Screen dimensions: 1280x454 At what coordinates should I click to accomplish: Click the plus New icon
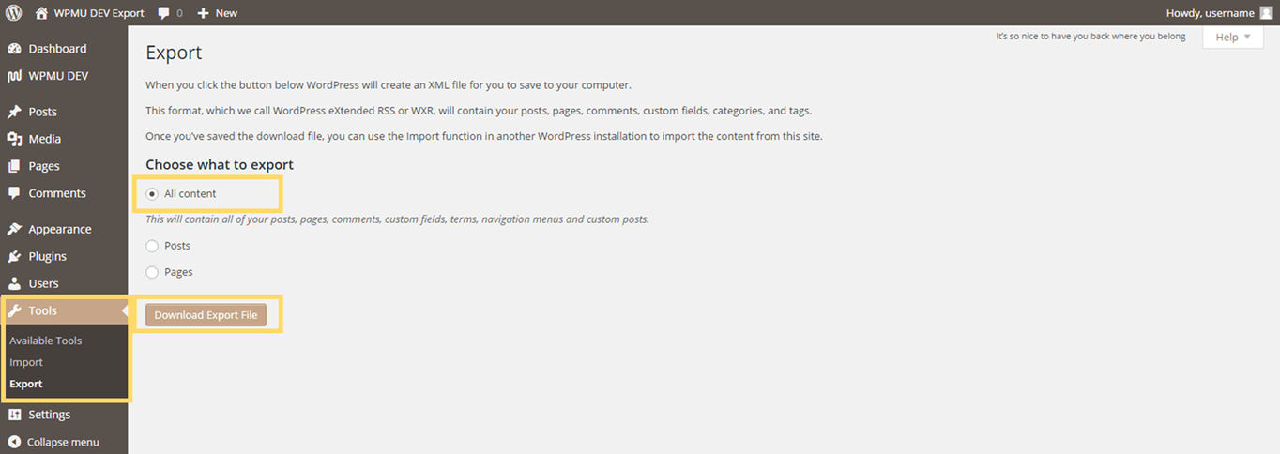(x=203, y=13)
